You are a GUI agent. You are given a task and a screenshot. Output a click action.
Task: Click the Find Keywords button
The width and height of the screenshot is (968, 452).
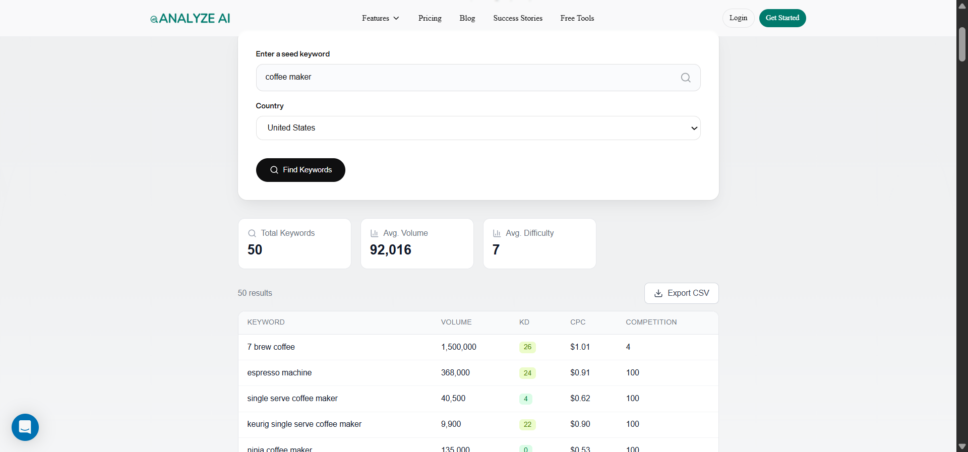[x=300, y=170]
